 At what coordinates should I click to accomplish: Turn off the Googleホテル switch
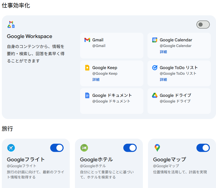(x=130, y=148)
